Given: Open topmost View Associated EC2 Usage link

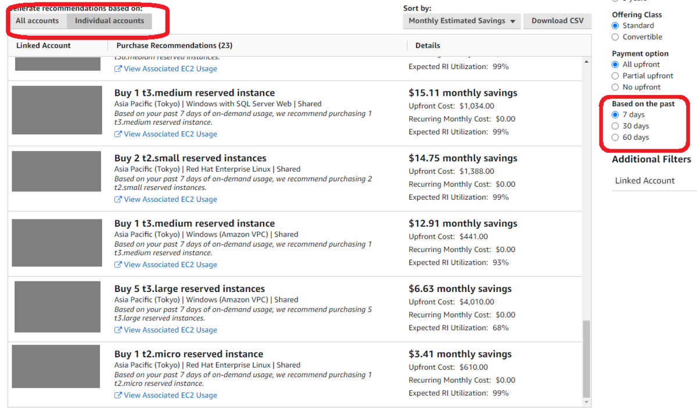Looking at the screenshot, I should (170, 68).
